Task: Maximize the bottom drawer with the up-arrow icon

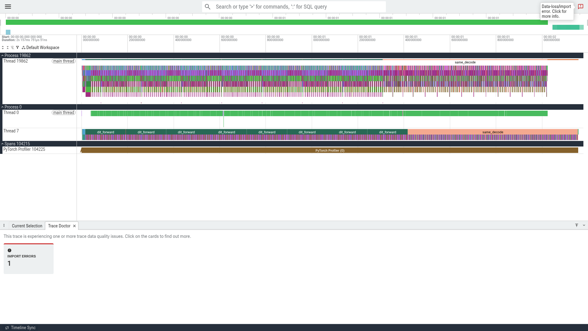Action: click(x=577, y=225)
